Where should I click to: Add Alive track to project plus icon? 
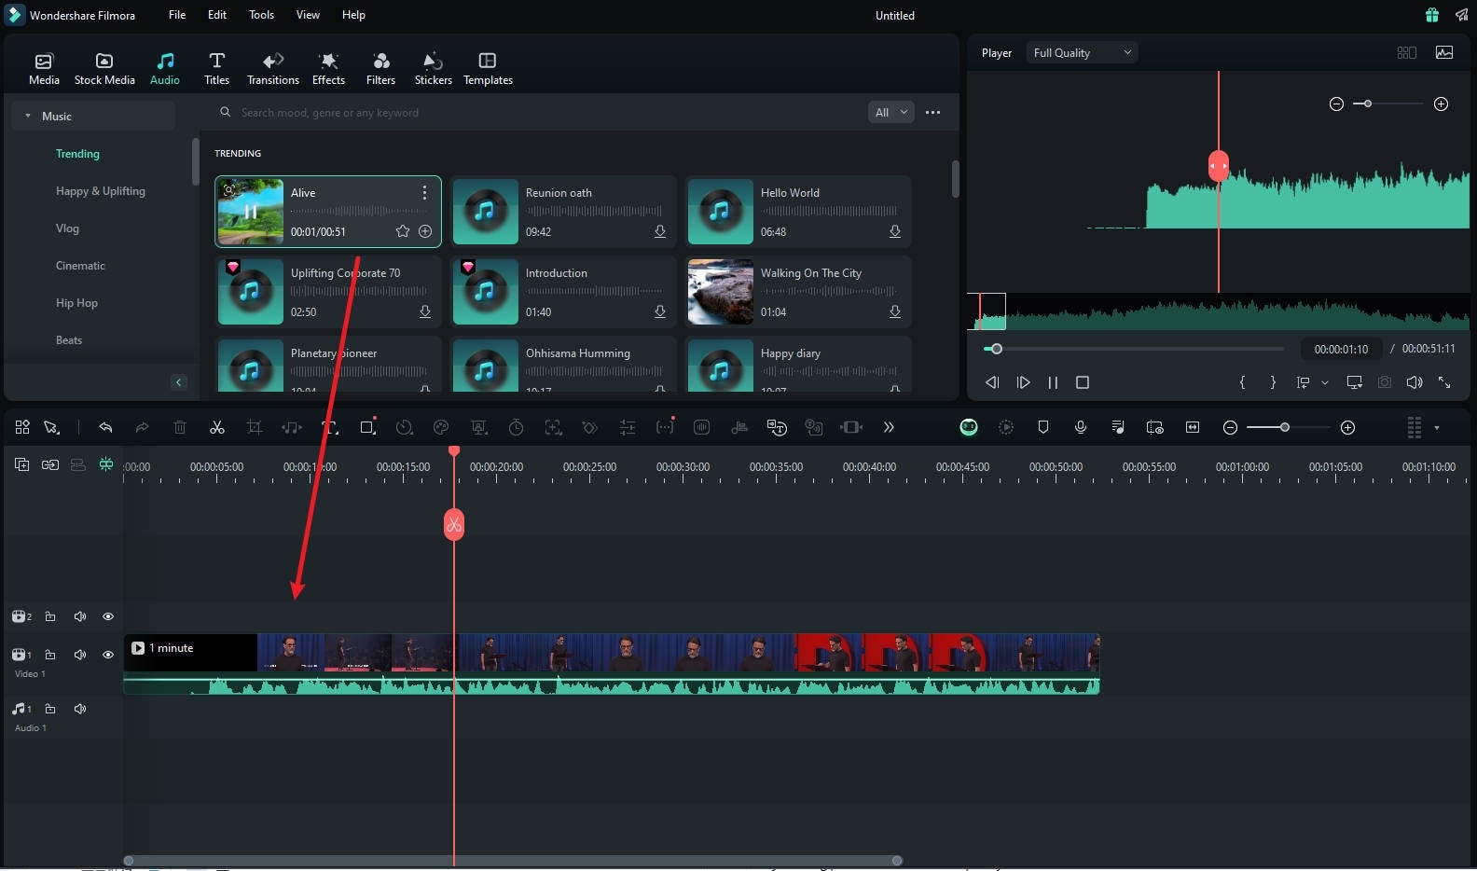425,231
